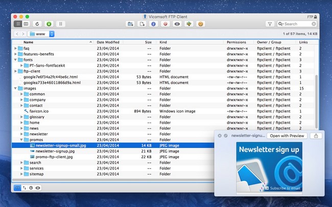
Task: Sort by Permissions column header
Action: coord(236,42)
